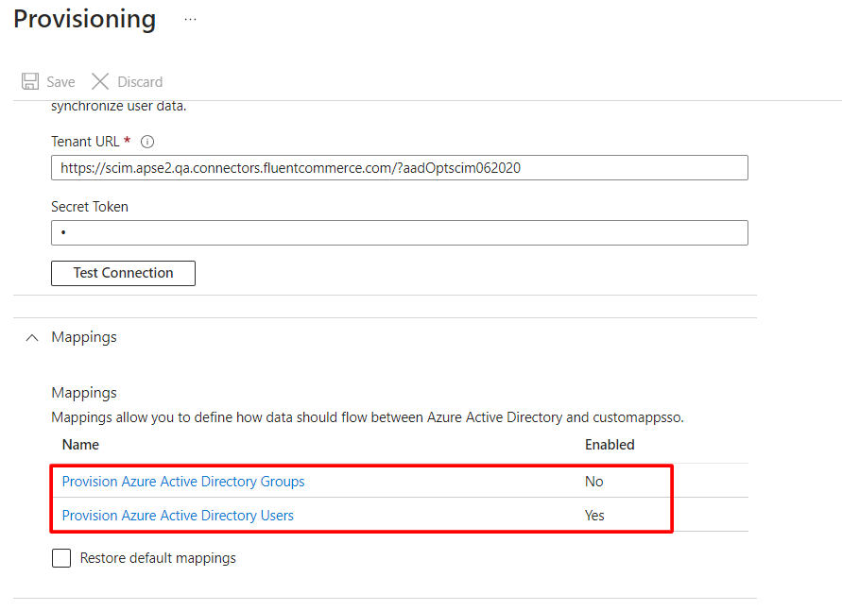Viewport: 842px width, 611px height.
Task: Select the No status in the Groups row
Action: (x=593, y=482)
